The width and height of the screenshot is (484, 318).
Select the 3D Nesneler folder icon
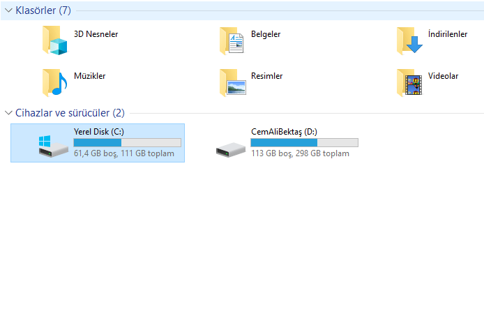(x=55, y=40)
